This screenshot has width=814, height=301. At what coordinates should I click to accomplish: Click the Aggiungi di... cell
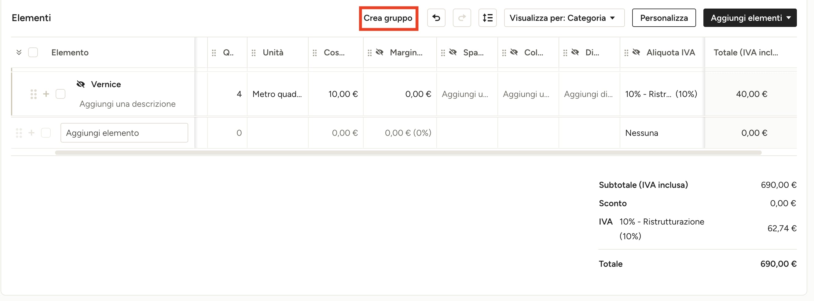[x=589, y=94]
